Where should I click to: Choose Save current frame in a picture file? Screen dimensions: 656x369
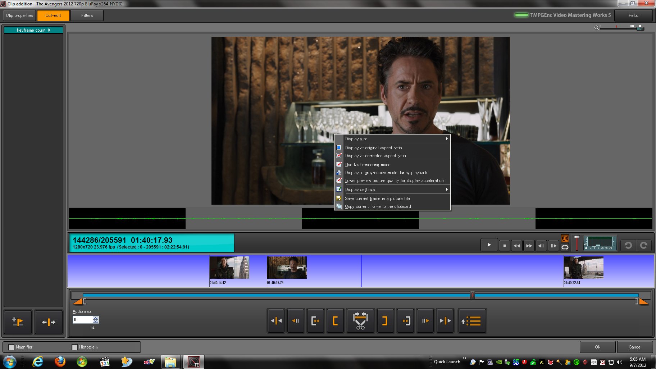point(392,199)
